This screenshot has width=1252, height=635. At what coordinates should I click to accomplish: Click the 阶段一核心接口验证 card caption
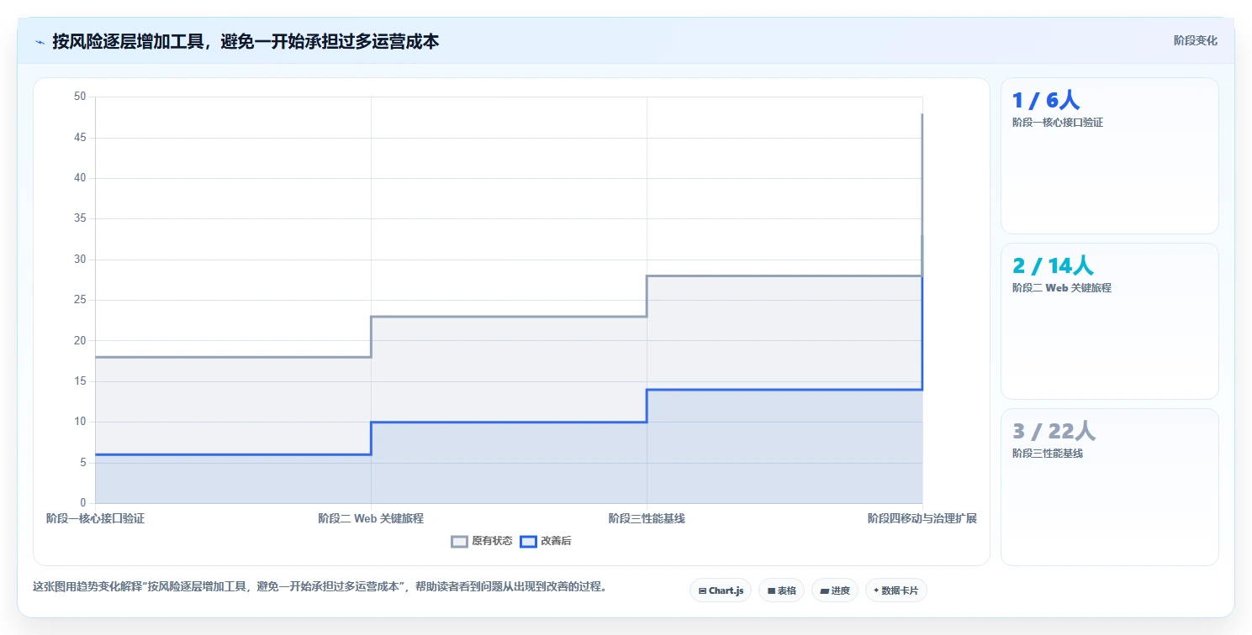click(1058, 123)
